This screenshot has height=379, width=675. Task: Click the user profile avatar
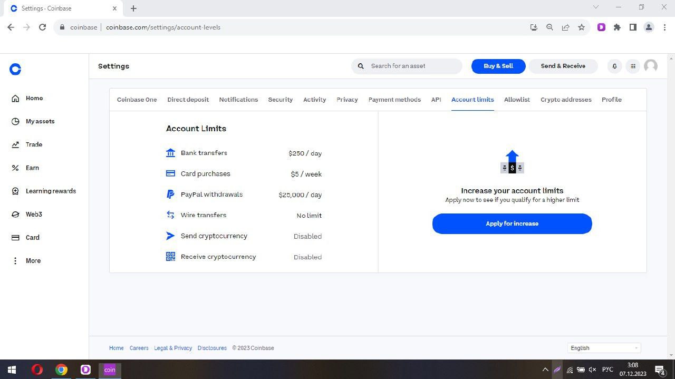click(x=651, y=66)
